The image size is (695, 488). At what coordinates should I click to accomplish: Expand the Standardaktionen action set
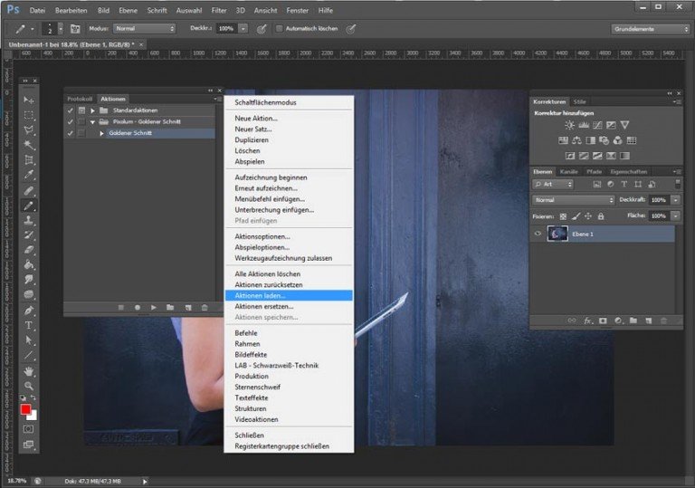coord(92,110)
